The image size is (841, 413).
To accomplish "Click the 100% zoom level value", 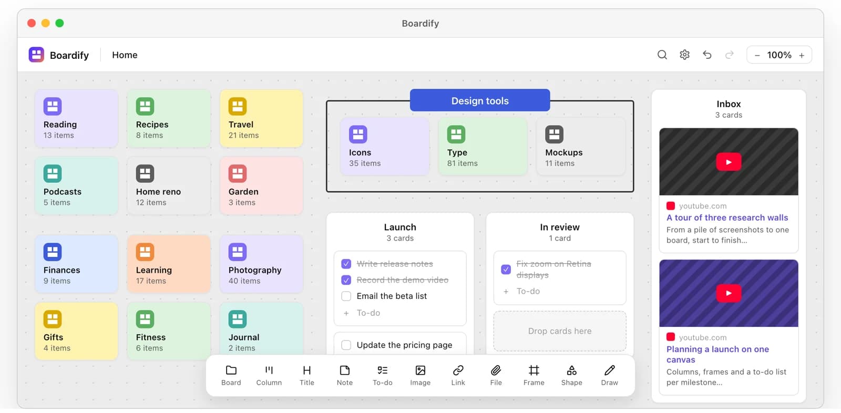I will pyautogui.click(x=779, y=55).
